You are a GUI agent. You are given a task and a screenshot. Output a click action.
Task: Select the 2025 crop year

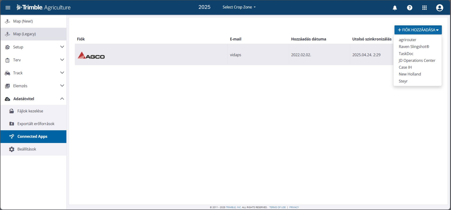coord(204,7)
